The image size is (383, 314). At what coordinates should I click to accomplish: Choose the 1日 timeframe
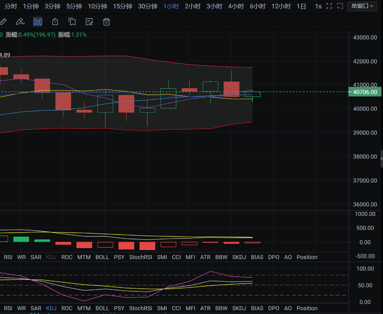pyautogui.click(x=301, y=6)
